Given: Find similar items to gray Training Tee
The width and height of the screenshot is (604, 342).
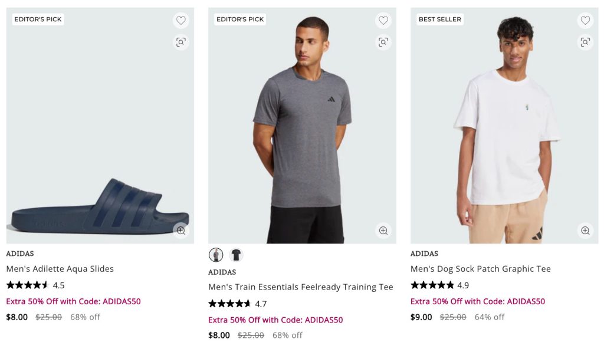Looking at the screenshot, I should coord(383,42).
